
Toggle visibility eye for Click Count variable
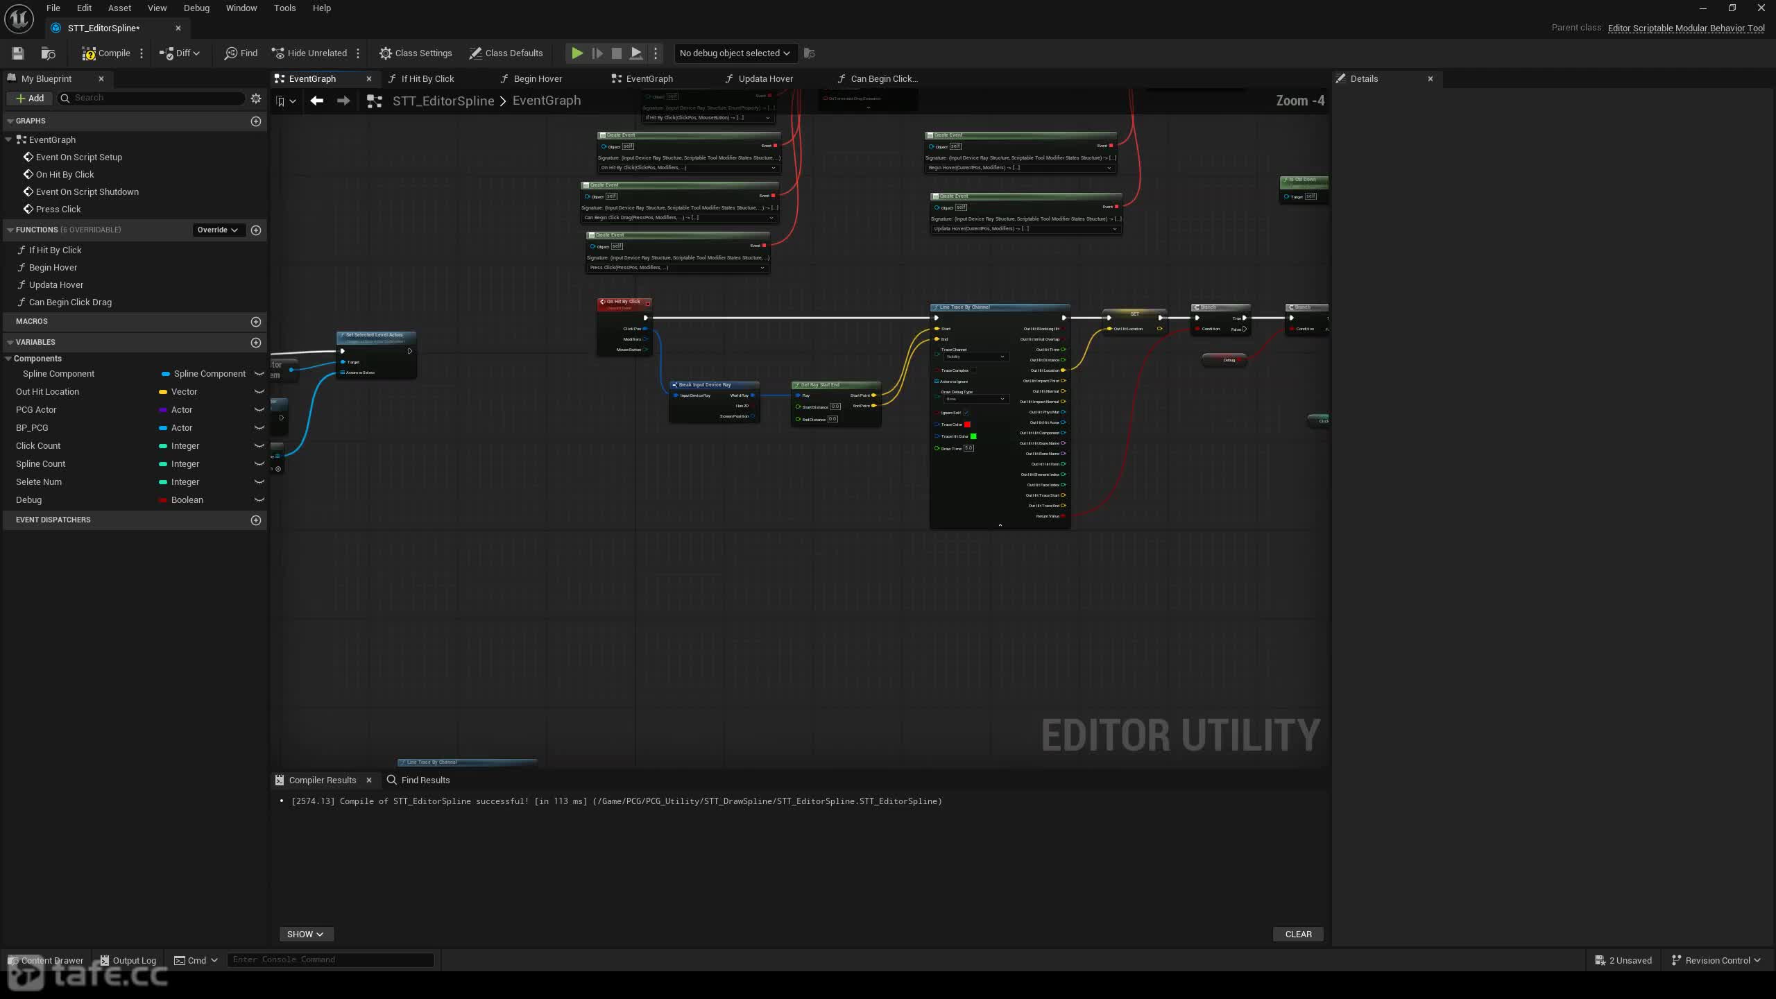(259, 446)
